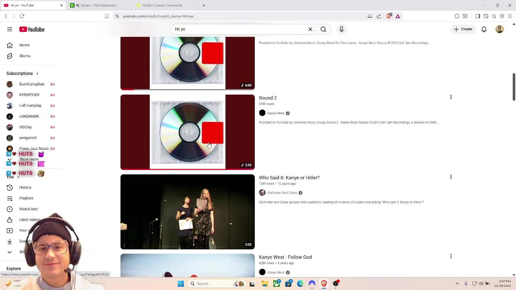Click the YouTube logo
Screen dimensions: 516x290
[32, 29]
